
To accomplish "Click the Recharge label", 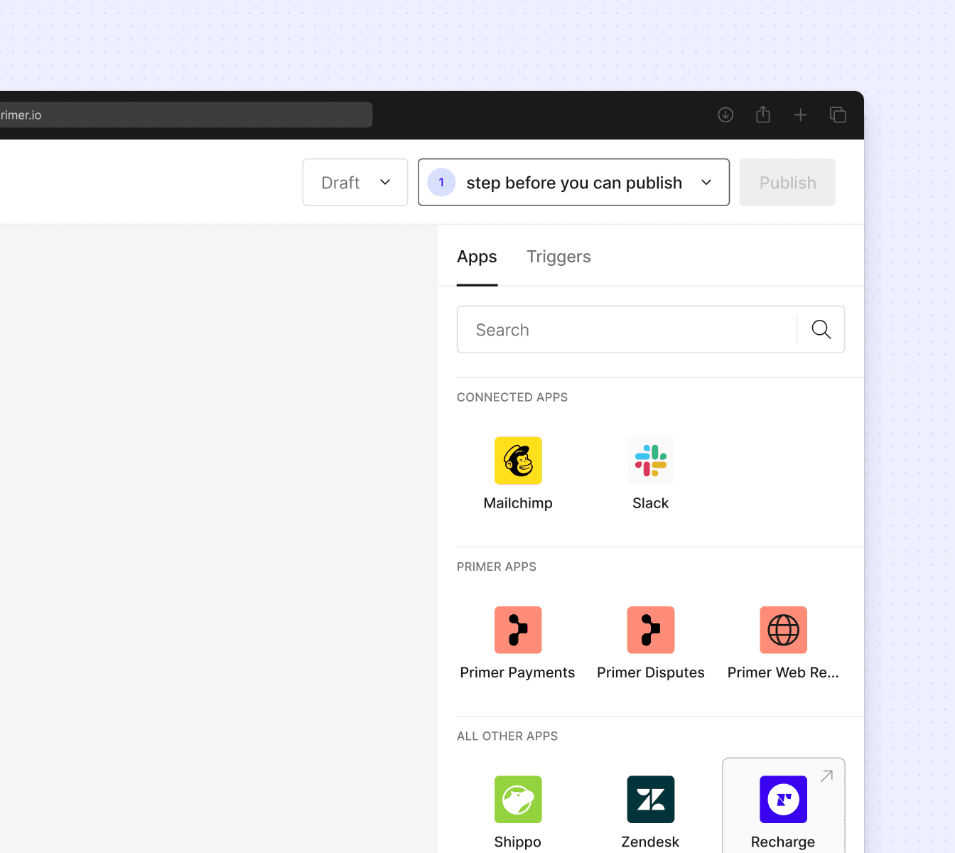I will pyautogui.click(x=783, y=842).
